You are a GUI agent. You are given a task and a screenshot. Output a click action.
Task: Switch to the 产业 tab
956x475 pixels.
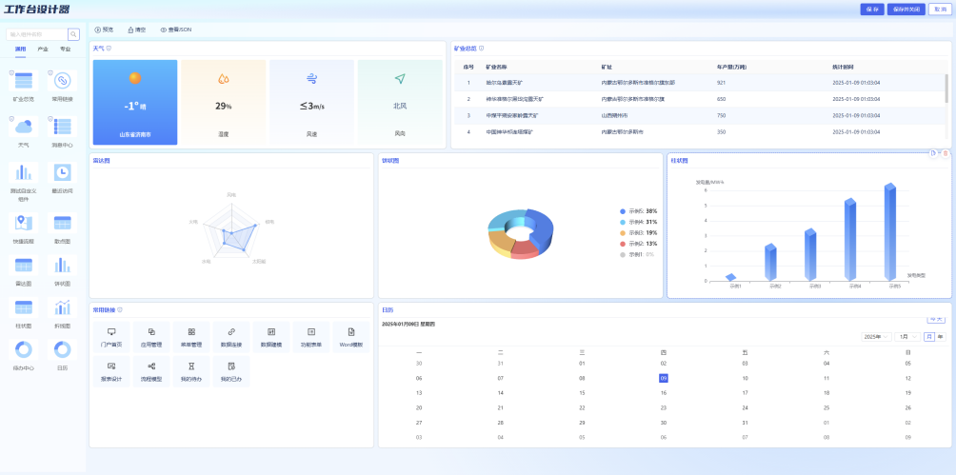[43, 49]
